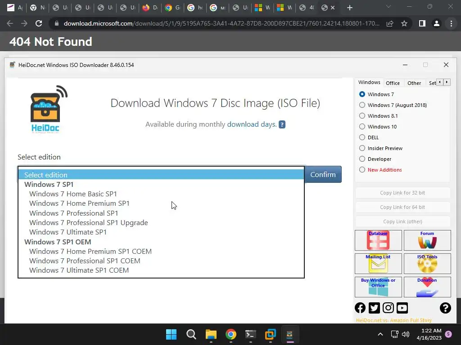Image resolution: width=461 pixels, height=345 pixels.
Task: Open Buy Windows or Office tile
Action: click(378, 287)
